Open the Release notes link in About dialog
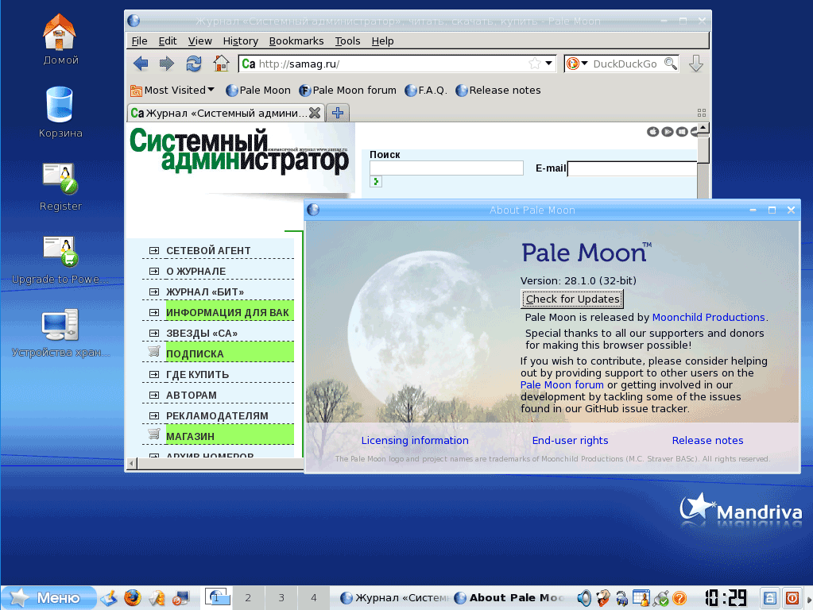 [707, 440]
